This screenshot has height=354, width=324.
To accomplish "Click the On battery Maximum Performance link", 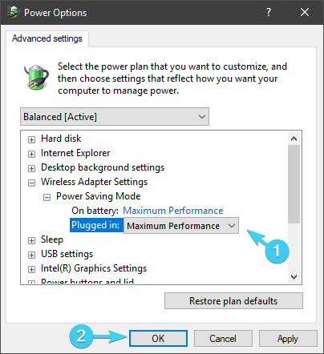I will (173, 211).
